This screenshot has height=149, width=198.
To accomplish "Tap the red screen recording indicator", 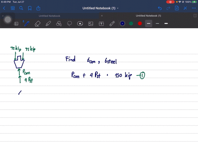I will coord(170,2).
